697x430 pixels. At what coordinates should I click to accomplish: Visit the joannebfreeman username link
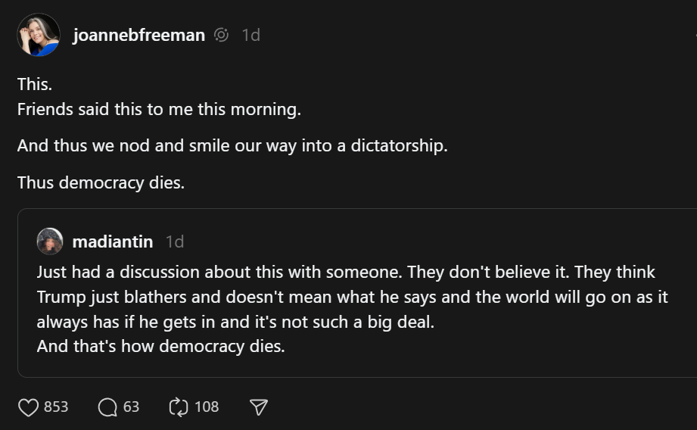pyautogui.click(x=138, y=35)
